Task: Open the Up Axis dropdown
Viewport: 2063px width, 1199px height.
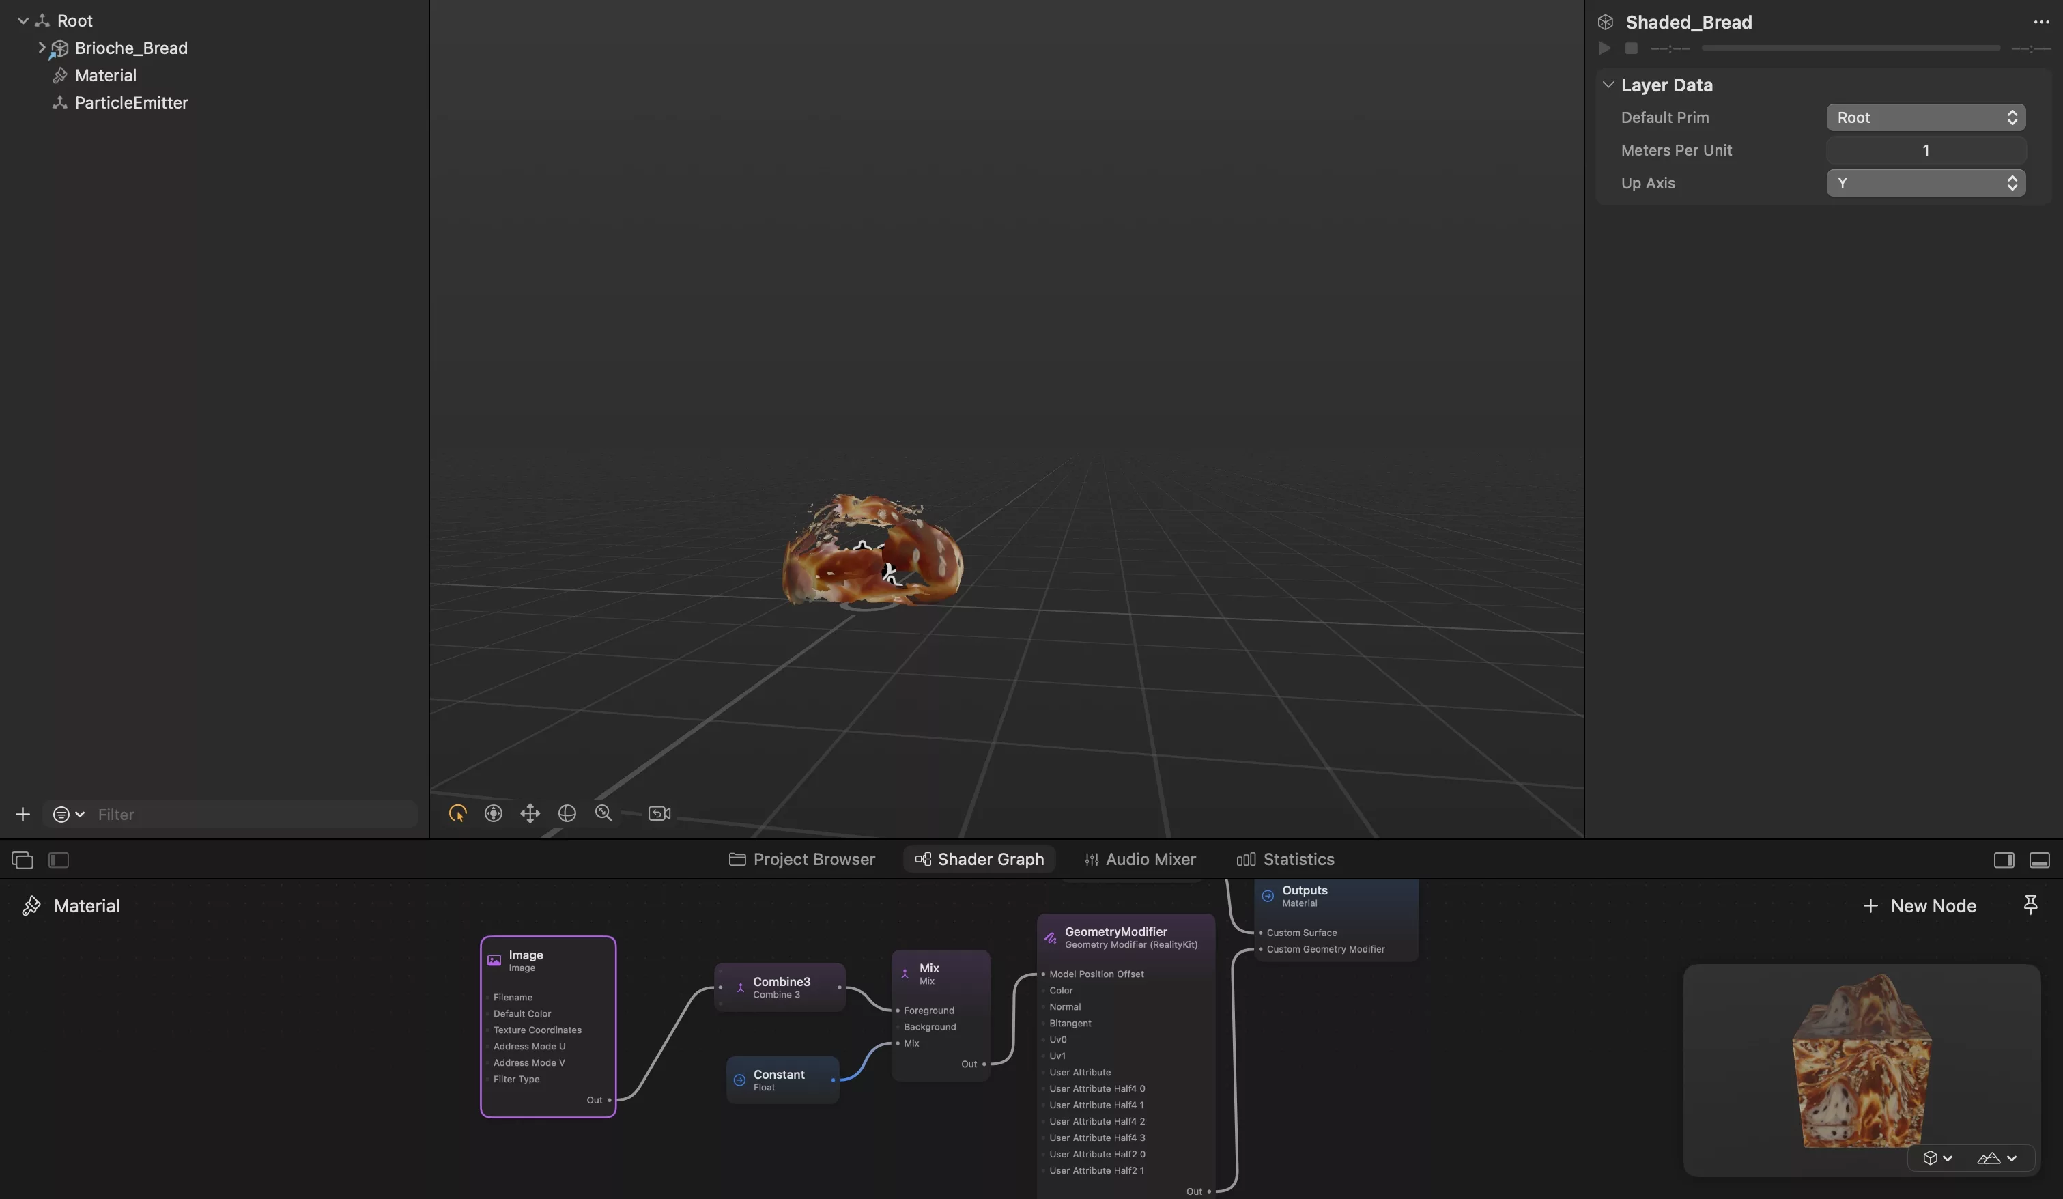Action: pos(1926,182)
